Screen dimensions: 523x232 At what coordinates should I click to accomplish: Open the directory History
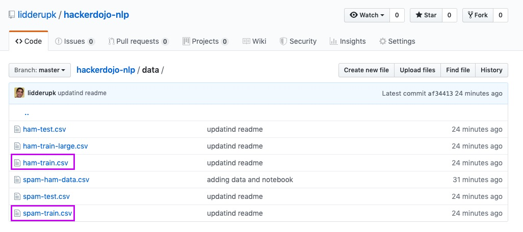click(x=491, y=70)
